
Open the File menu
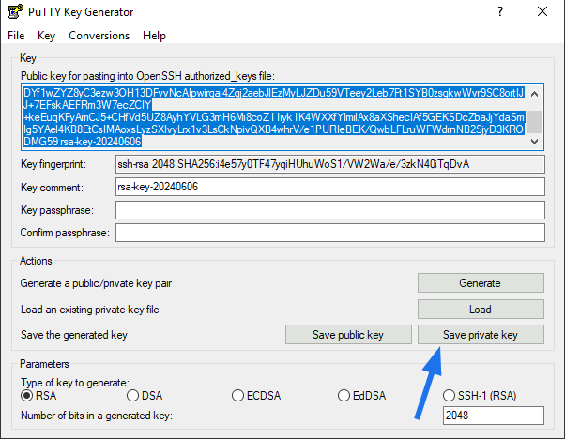tap(16, 36)
